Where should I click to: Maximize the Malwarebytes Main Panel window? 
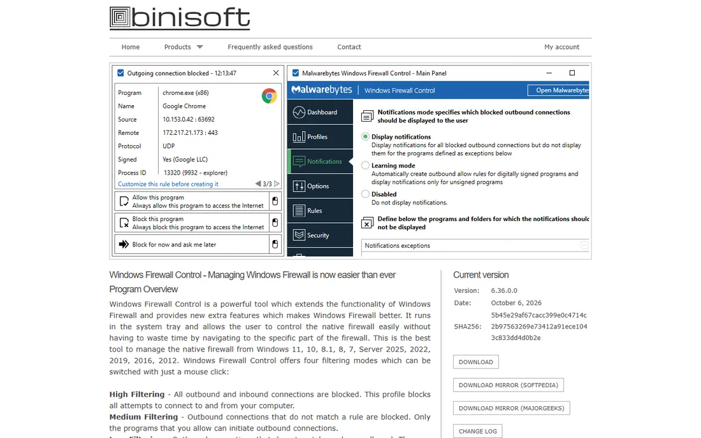[572, 73]
